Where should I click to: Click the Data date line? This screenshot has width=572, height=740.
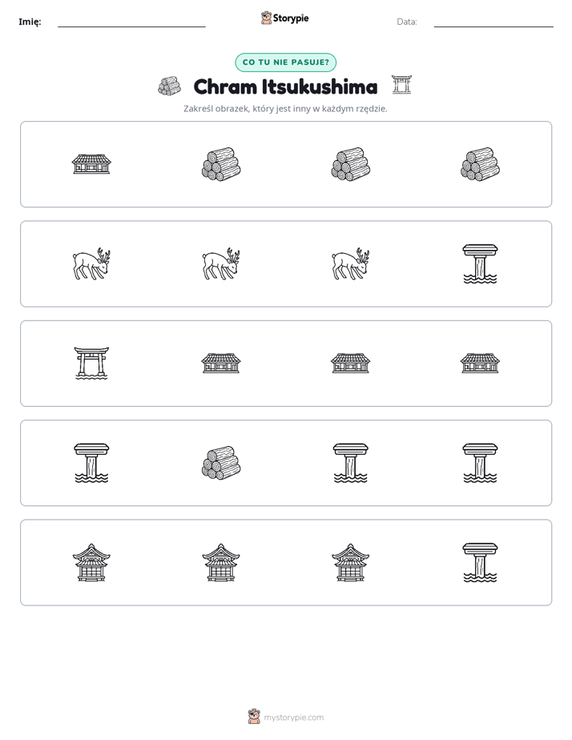[493, 26]
